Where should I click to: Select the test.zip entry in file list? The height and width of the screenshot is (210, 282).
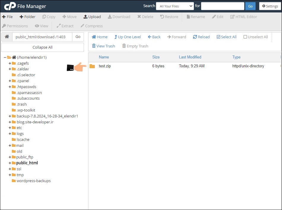105,66
